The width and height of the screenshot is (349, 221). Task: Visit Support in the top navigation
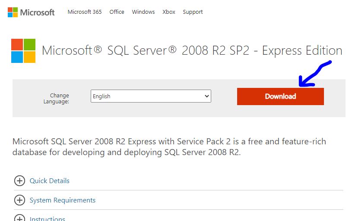193,12
